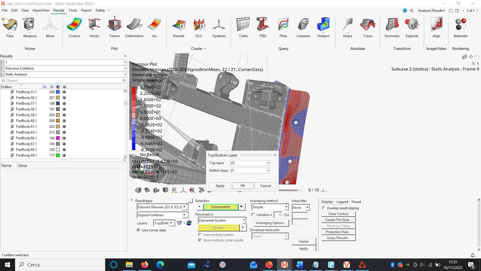Image resolution: width=481 pixels, height=271 pixels.
Task: Click the magenta swatch for PartBody.66.1
Action: tap(58, 138)
